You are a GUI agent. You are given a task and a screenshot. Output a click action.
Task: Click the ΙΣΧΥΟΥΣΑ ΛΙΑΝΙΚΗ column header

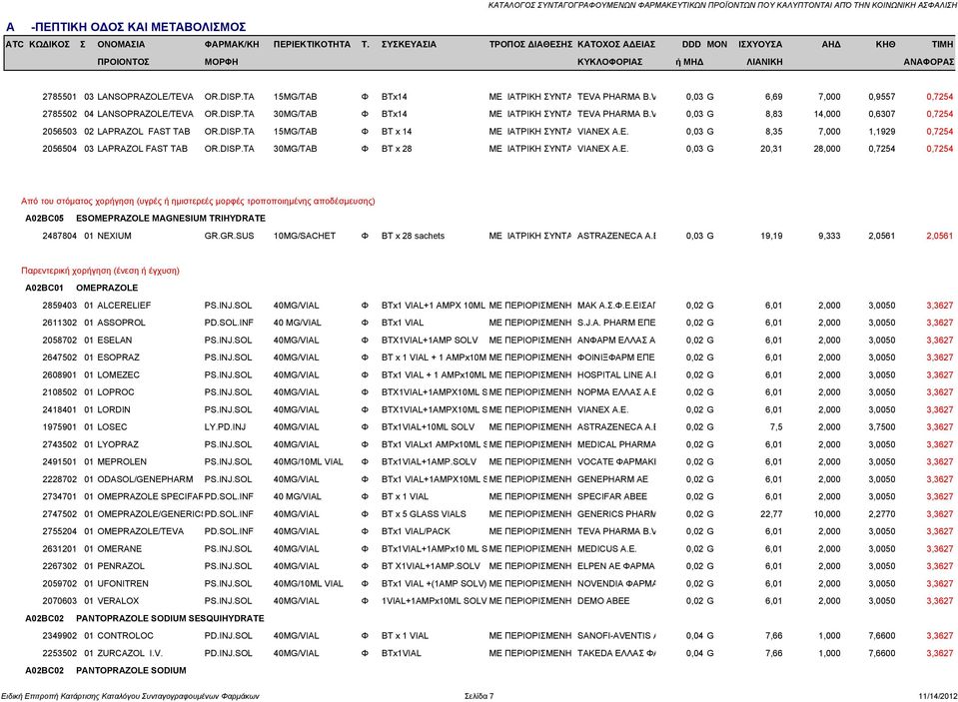coord(760,53)
